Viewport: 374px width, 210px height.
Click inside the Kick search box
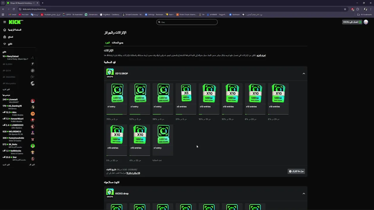pos(187,22)
